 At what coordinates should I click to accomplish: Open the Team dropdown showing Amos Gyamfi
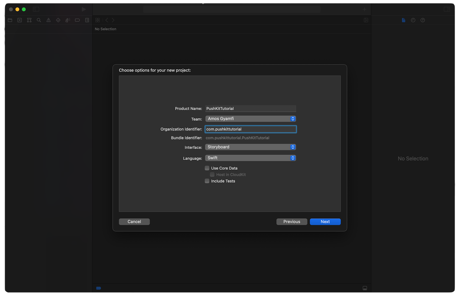tap(250, 119)
